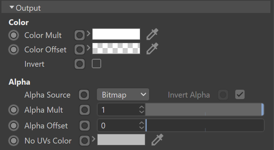Click Color Offset keyframe circle
This screenshot has width=274, height=150.
[x=14, y=50]
